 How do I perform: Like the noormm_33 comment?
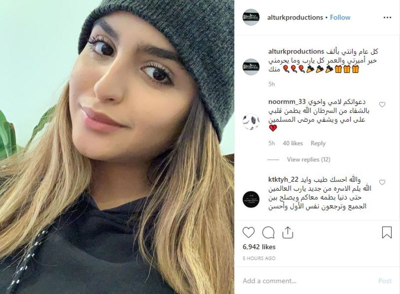click(x=382, y=105)
